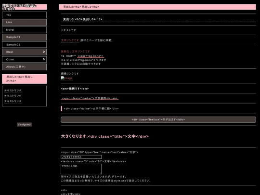260x195 pixels.
Task: Click the input size="20" code line
Action: 100,152
